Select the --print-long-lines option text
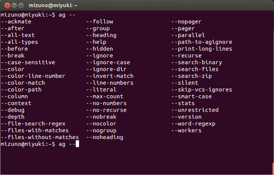This screenshot has width=274, height=175. (x=202, y=49)
